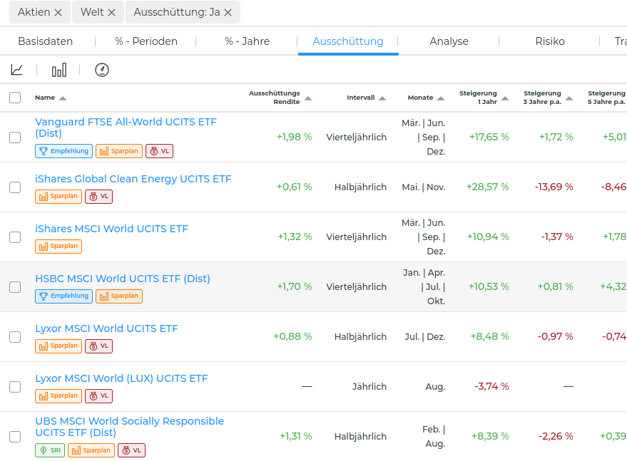Tick the select-all checkbox in table header
627x461 pixels.
coord(15,98)
